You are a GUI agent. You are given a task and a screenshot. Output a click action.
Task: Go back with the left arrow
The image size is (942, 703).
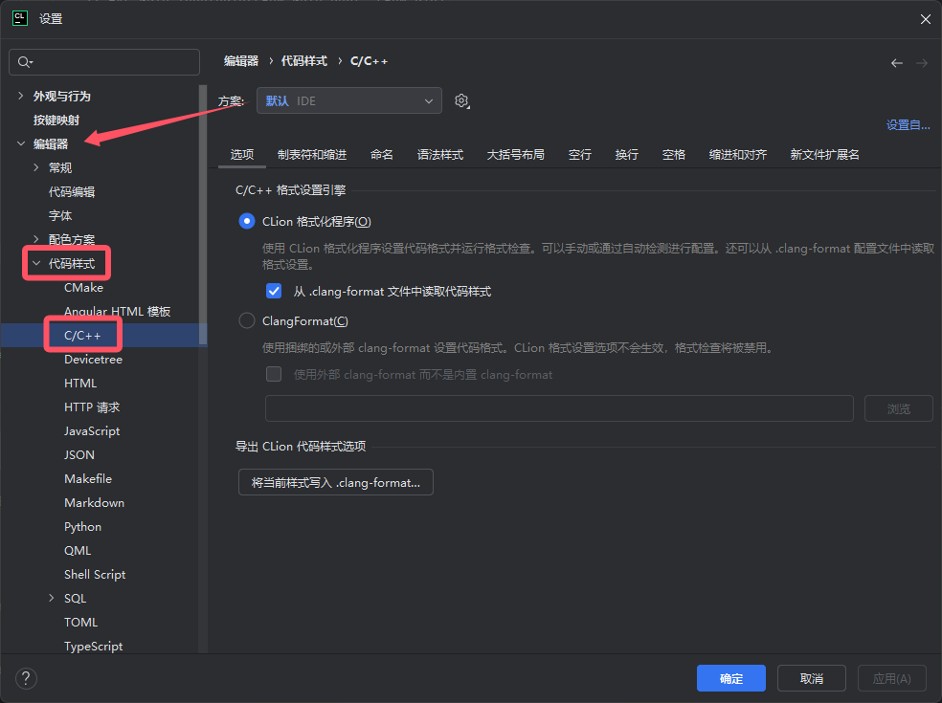pos(896,63)
